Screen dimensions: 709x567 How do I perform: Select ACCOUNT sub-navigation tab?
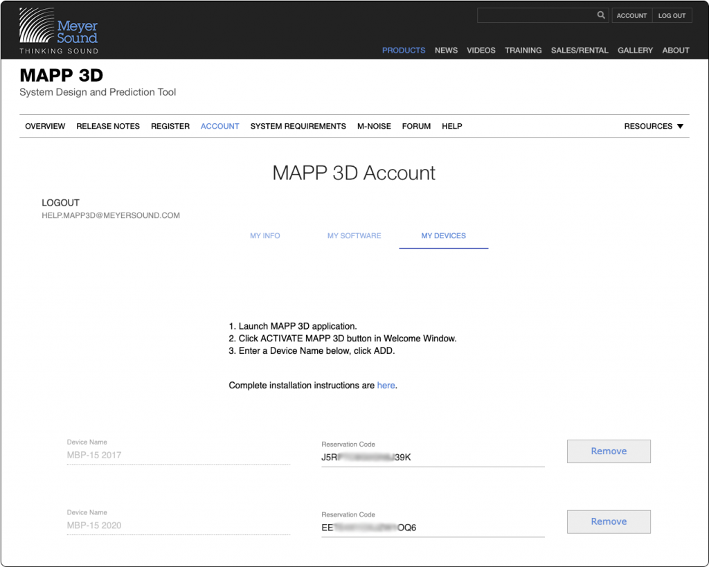coord(219,126)
